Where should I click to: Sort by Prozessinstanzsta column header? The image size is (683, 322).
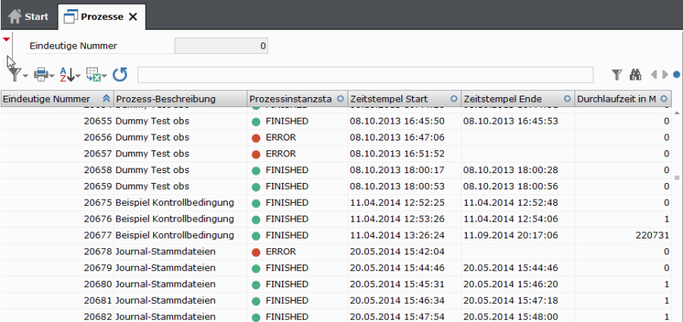297,99
